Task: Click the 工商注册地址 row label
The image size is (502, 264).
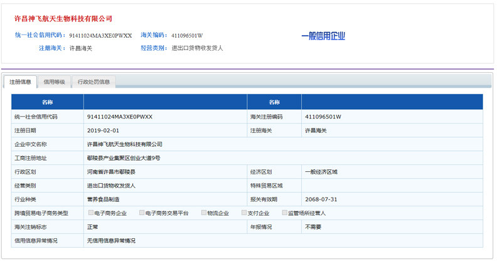Action: point(31,158)
